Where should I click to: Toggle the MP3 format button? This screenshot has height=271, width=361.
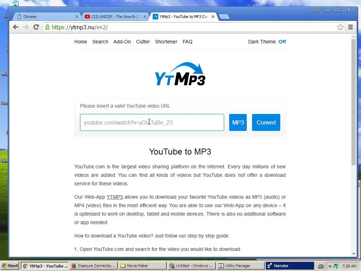pyautogui.click(x=238, y=122)
